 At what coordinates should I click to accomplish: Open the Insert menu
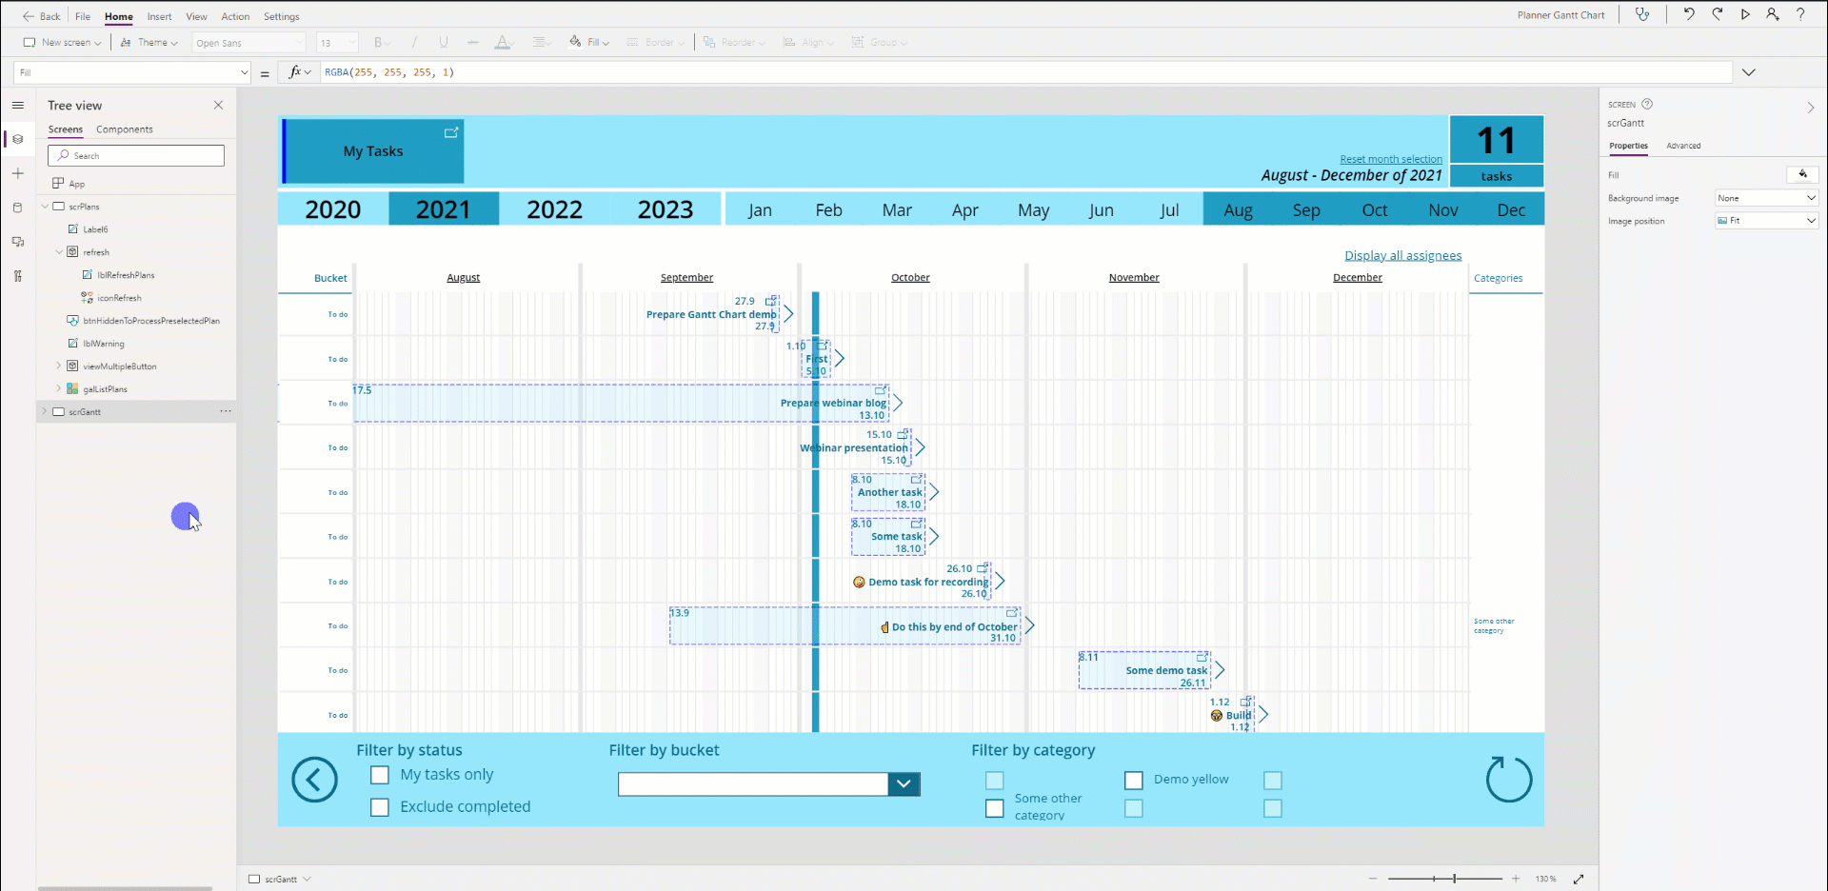tap(159, 16)
